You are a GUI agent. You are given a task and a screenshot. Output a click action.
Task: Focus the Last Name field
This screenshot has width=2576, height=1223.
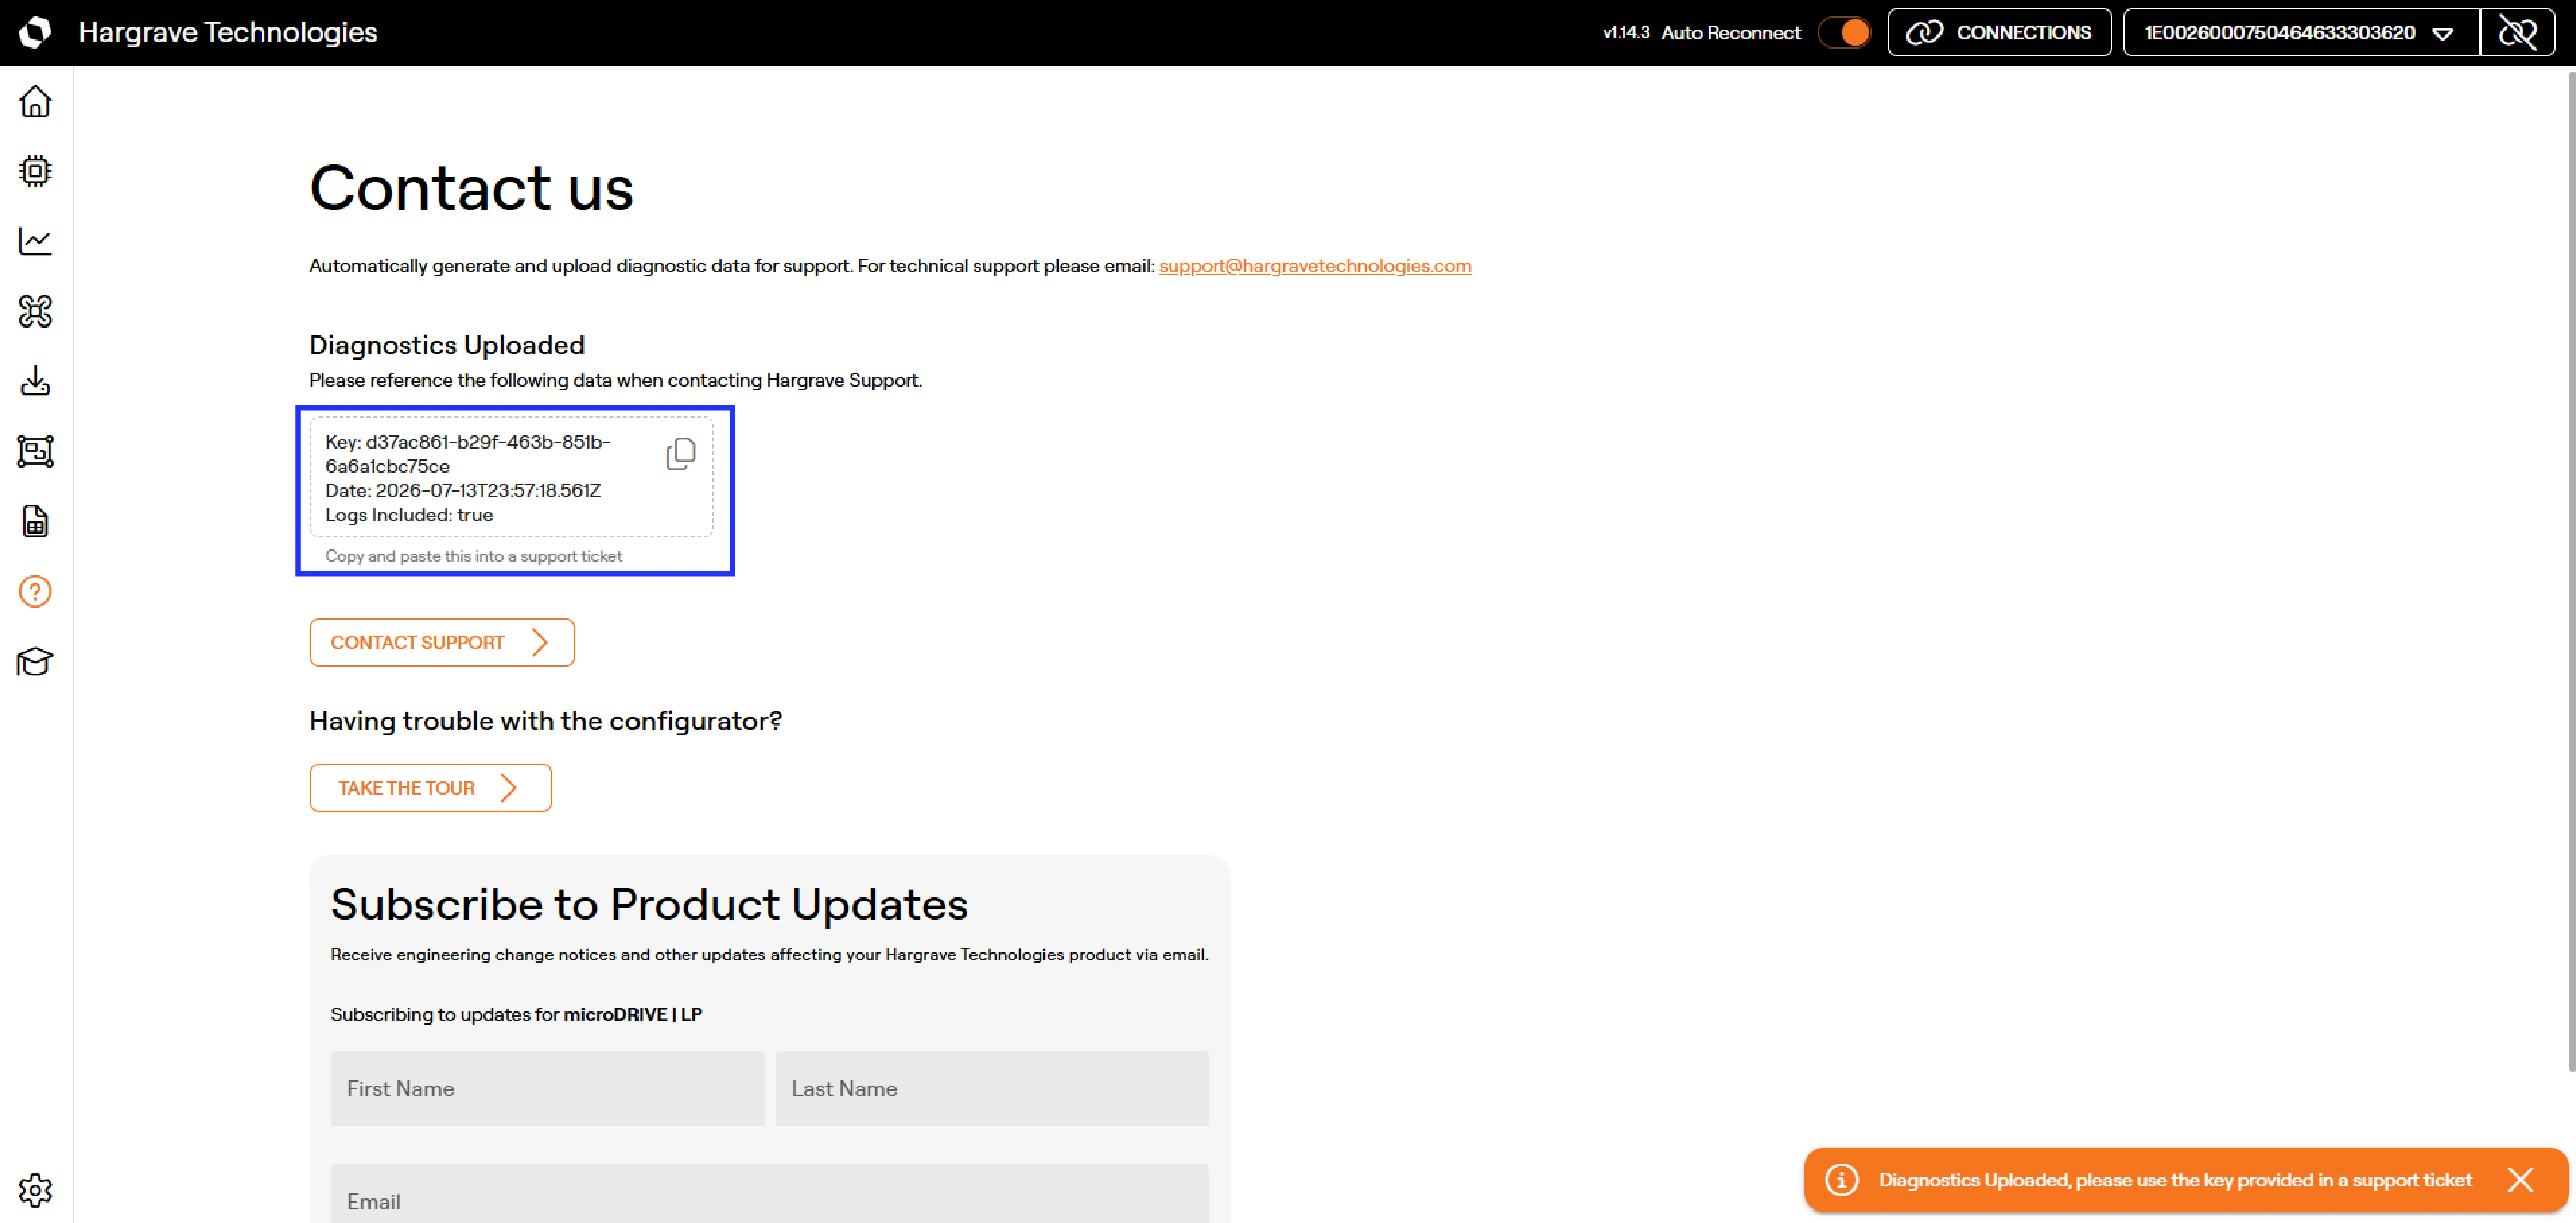pyautogui.click(x=992, y=1088)
